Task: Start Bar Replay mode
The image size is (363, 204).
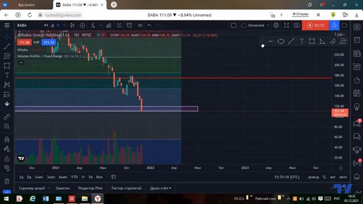Action: pos(140,25)
